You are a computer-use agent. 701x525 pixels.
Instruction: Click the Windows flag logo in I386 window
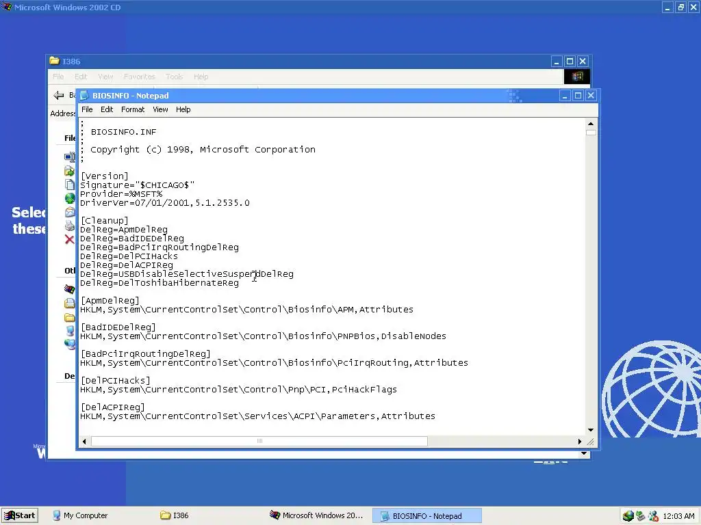(x=576, y=77)
